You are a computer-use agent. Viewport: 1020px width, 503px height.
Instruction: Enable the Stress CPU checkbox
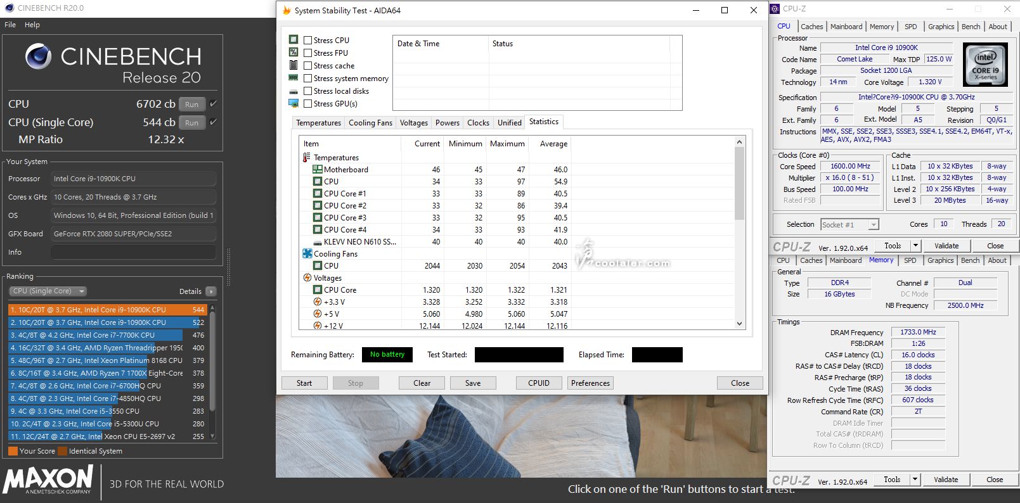tap(307, 41)
